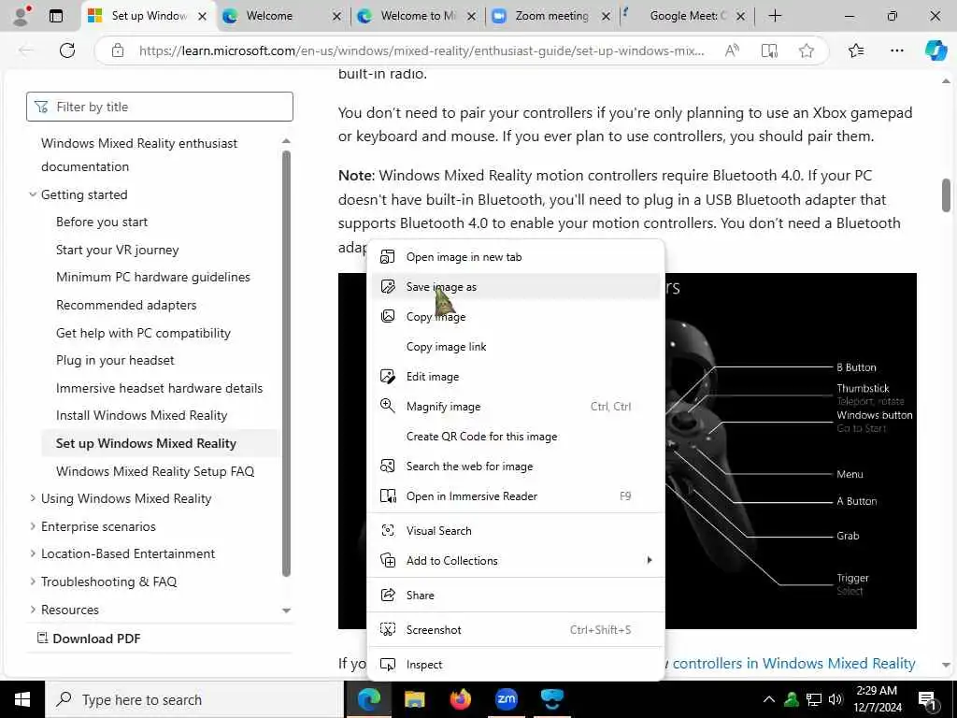The image size is (957, 718).
Task: Open the Copilot sidebar icon
Action: click(935, 50)
